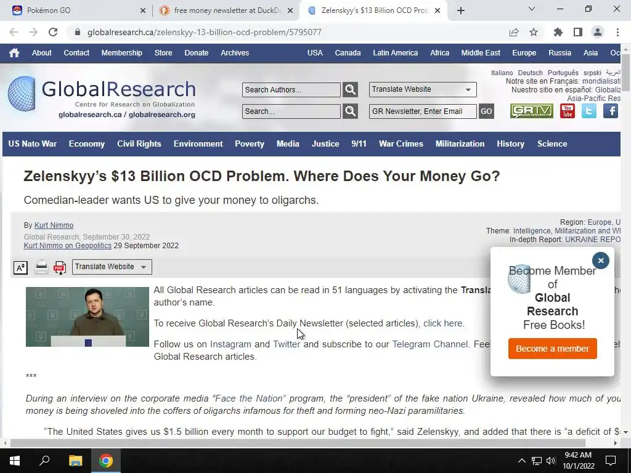Open the Archives menu item
631x473 pixels.
point(235,53)
